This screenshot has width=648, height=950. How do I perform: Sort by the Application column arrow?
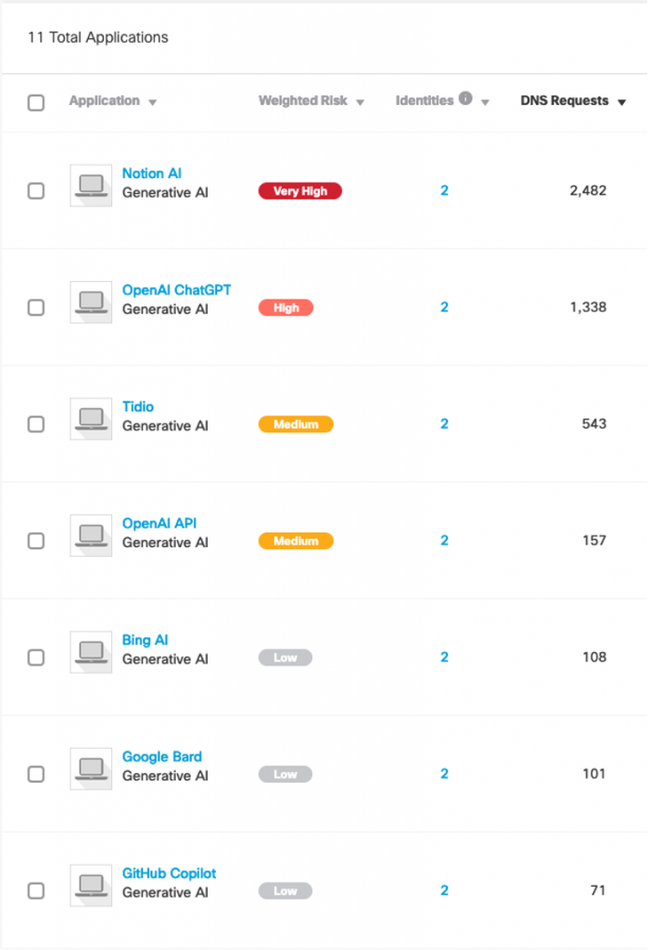point(153,102)
